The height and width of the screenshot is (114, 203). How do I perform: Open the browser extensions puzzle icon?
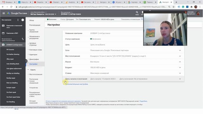point(192,7)
